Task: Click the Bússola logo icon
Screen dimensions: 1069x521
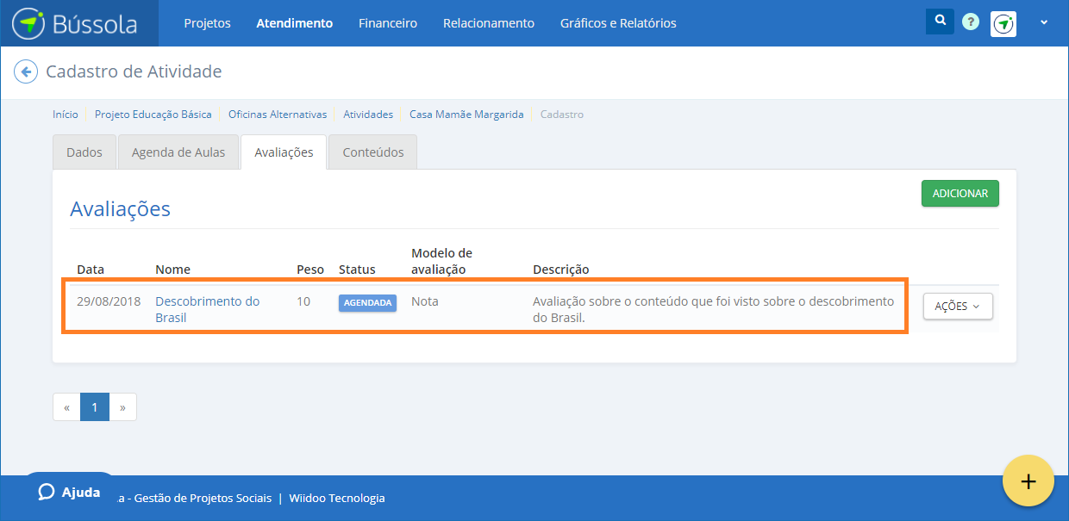Action: tap(28, 23)
